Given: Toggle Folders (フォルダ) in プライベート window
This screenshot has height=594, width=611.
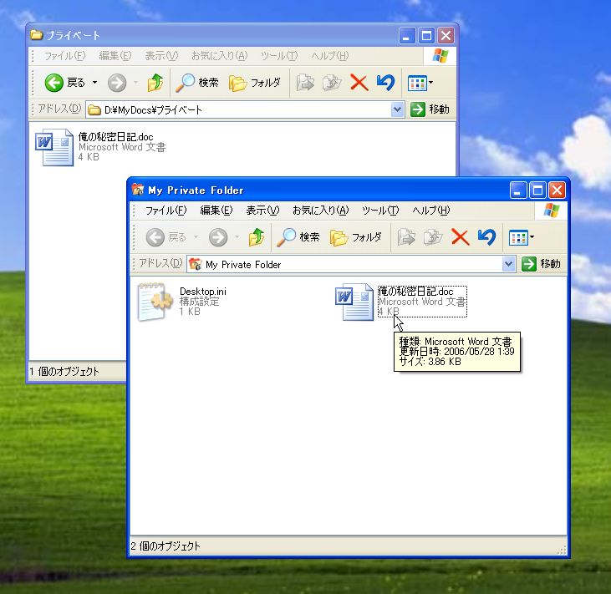Looking at the screenshot, I should point(254,83).
